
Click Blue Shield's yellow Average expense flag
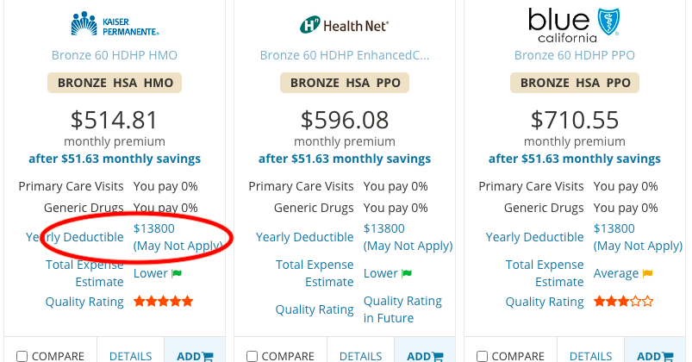pyautogui.click(x=647, y=274)
